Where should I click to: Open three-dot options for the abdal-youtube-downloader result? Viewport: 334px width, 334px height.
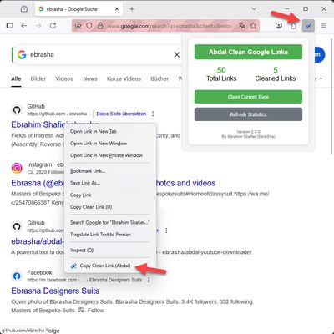pos(166,230)
